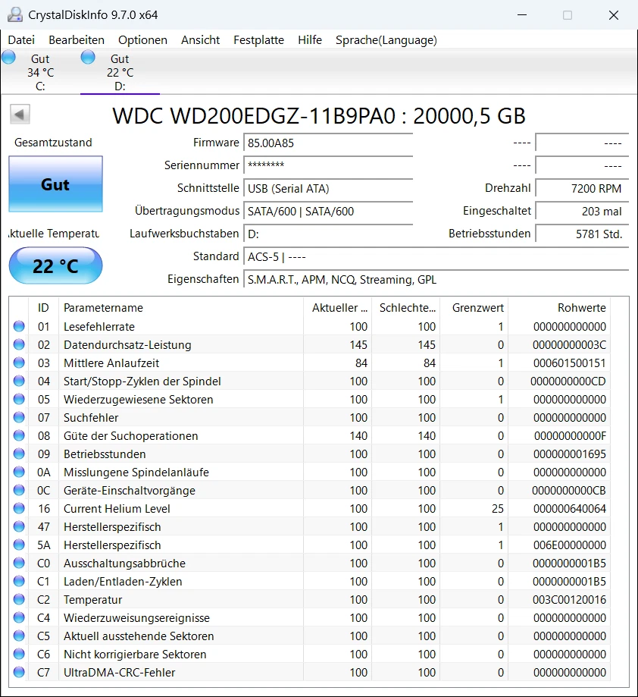This screenshot has height=697, width=638.
Task: Click the status circle next to Betriebsstunden
Action: tap(18, 454)
